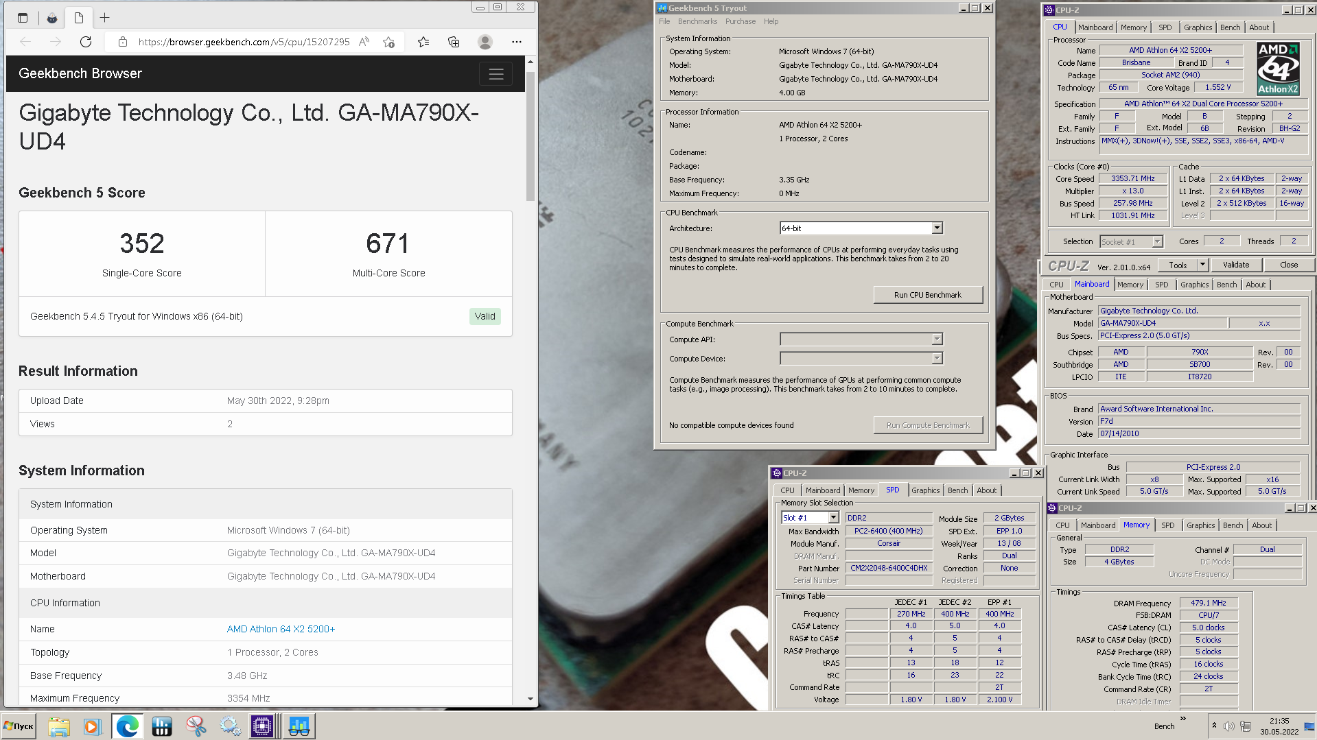
Task: Open Geekbench File menu
Action: (664, 21)
